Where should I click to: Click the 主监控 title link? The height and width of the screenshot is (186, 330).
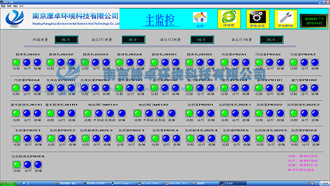click(x=160, y=20)
